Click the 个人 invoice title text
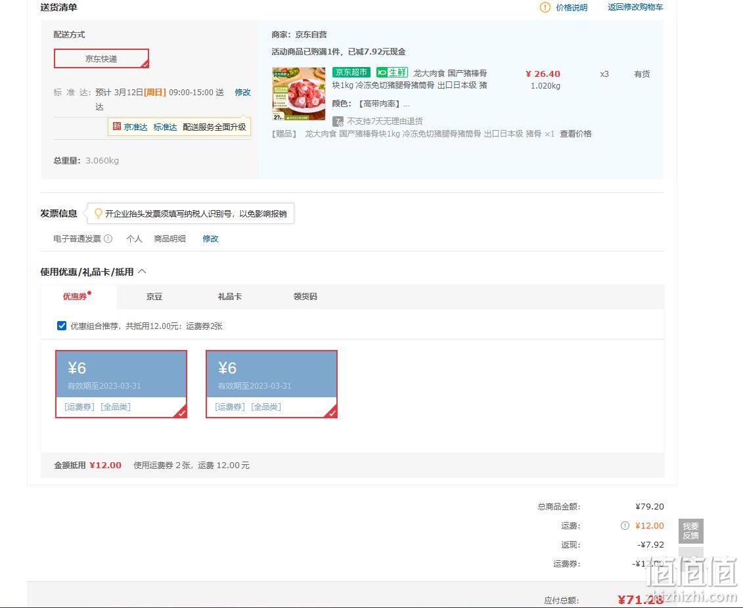 [x=134, y=238]
